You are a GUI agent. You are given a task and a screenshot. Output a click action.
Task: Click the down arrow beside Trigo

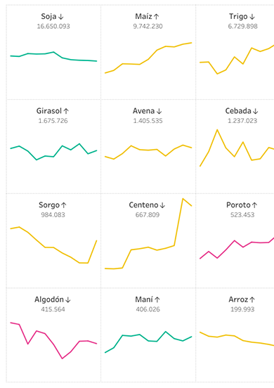point(252,17)
